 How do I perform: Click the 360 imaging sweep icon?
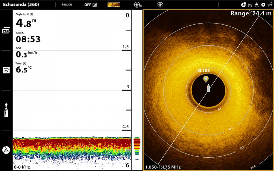(138, 5)
